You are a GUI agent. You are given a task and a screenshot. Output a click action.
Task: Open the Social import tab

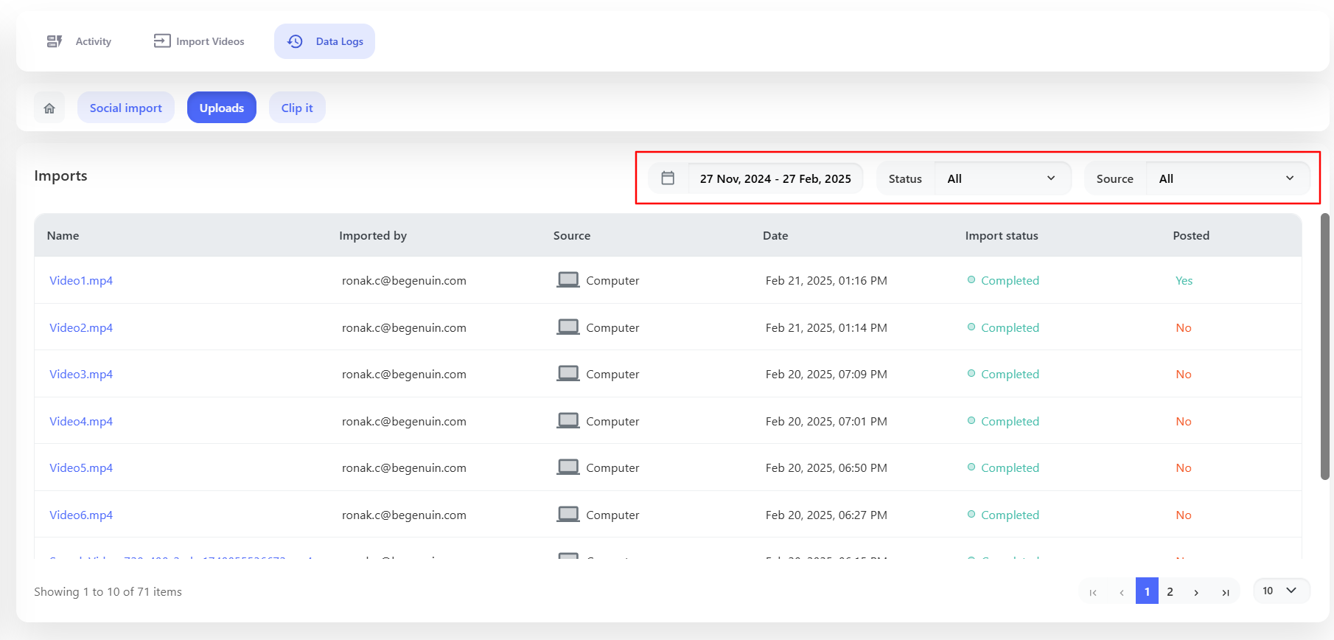126,108
